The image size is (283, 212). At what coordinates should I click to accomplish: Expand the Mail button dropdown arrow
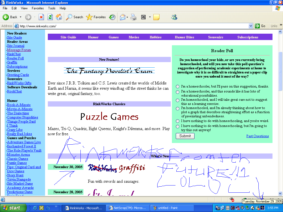tap(127, 17)
